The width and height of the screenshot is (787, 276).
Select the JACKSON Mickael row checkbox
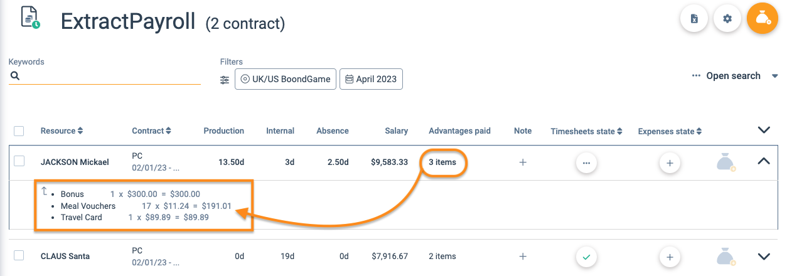(19, 161)
